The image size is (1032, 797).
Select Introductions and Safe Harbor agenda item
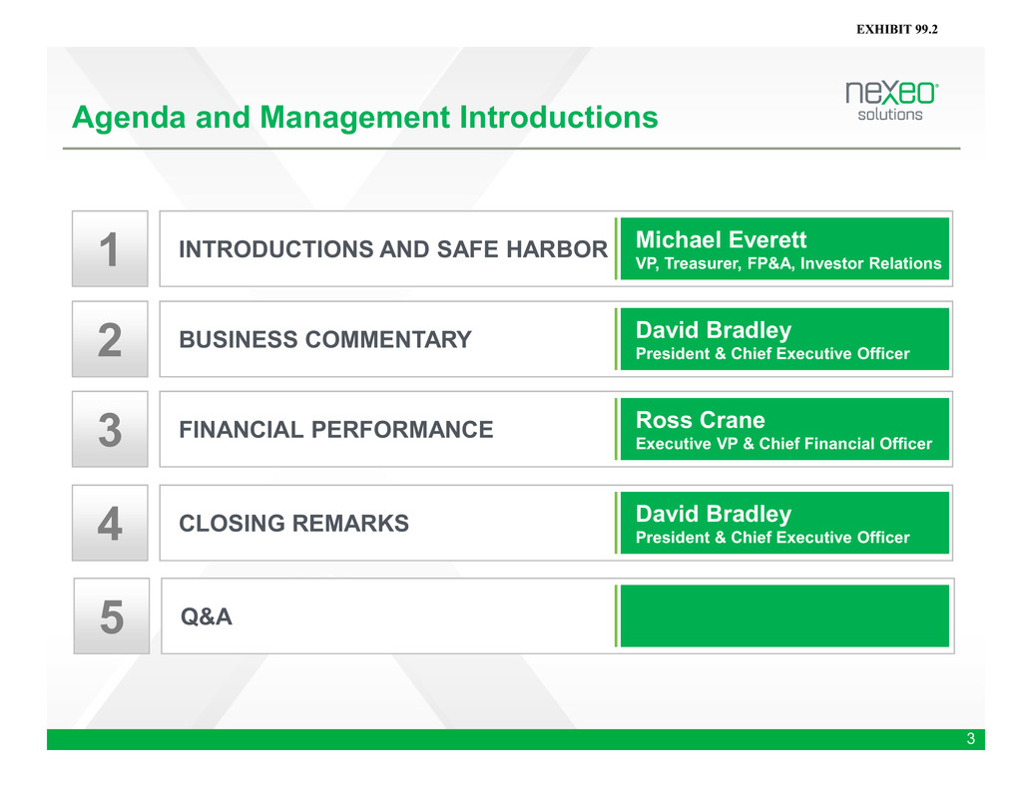(392, 249)
